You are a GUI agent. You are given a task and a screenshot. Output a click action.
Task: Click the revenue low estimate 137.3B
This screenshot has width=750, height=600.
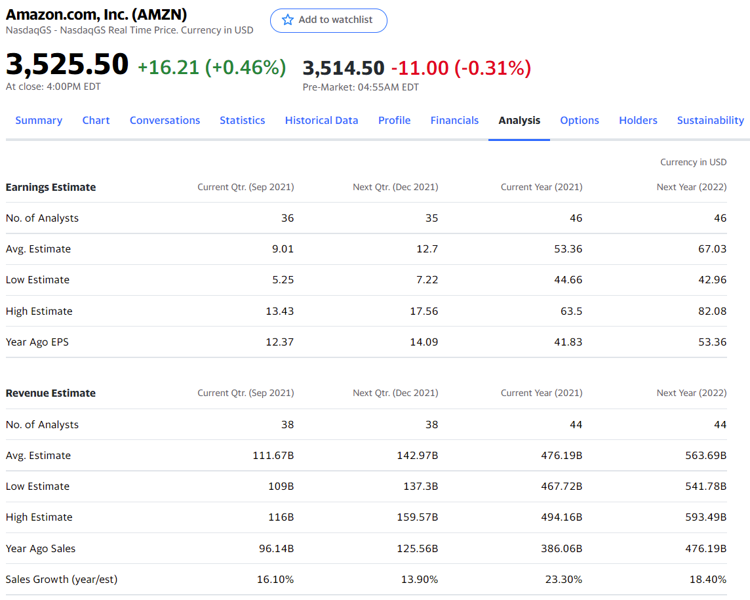coord(421,486)
